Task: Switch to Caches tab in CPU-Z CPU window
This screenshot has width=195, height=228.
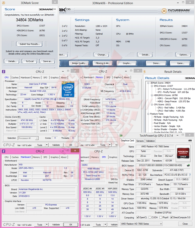Action: 15,78
